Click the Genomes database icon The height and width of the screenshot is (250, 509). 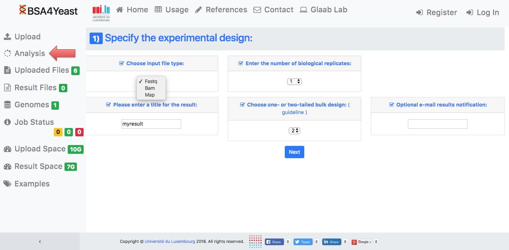7,105
